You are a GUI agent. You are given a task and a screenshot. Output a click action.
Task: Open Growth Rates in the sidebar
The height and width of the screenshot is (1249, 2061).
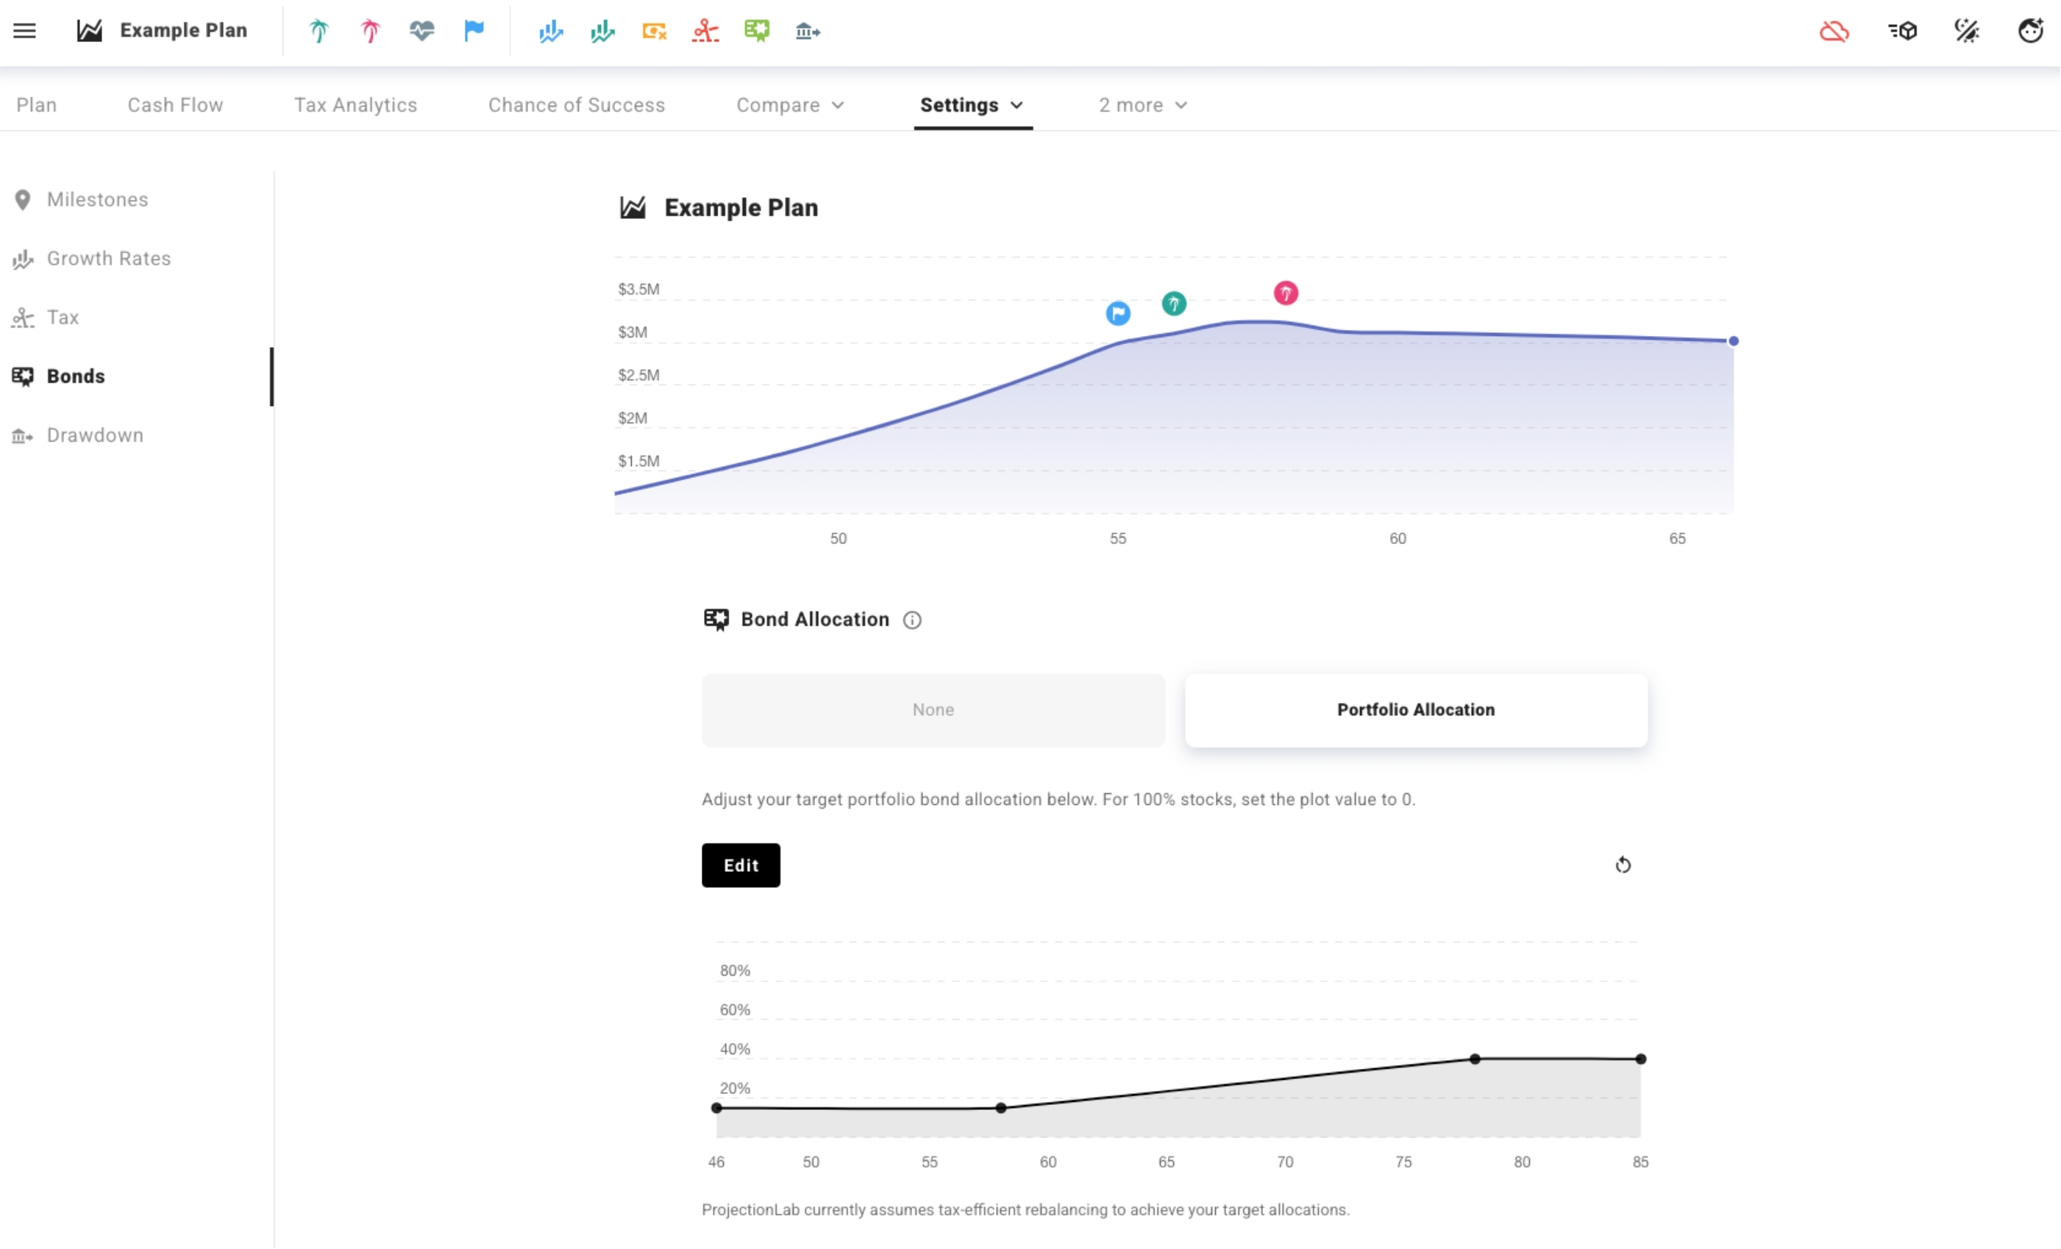click(109, 258)
